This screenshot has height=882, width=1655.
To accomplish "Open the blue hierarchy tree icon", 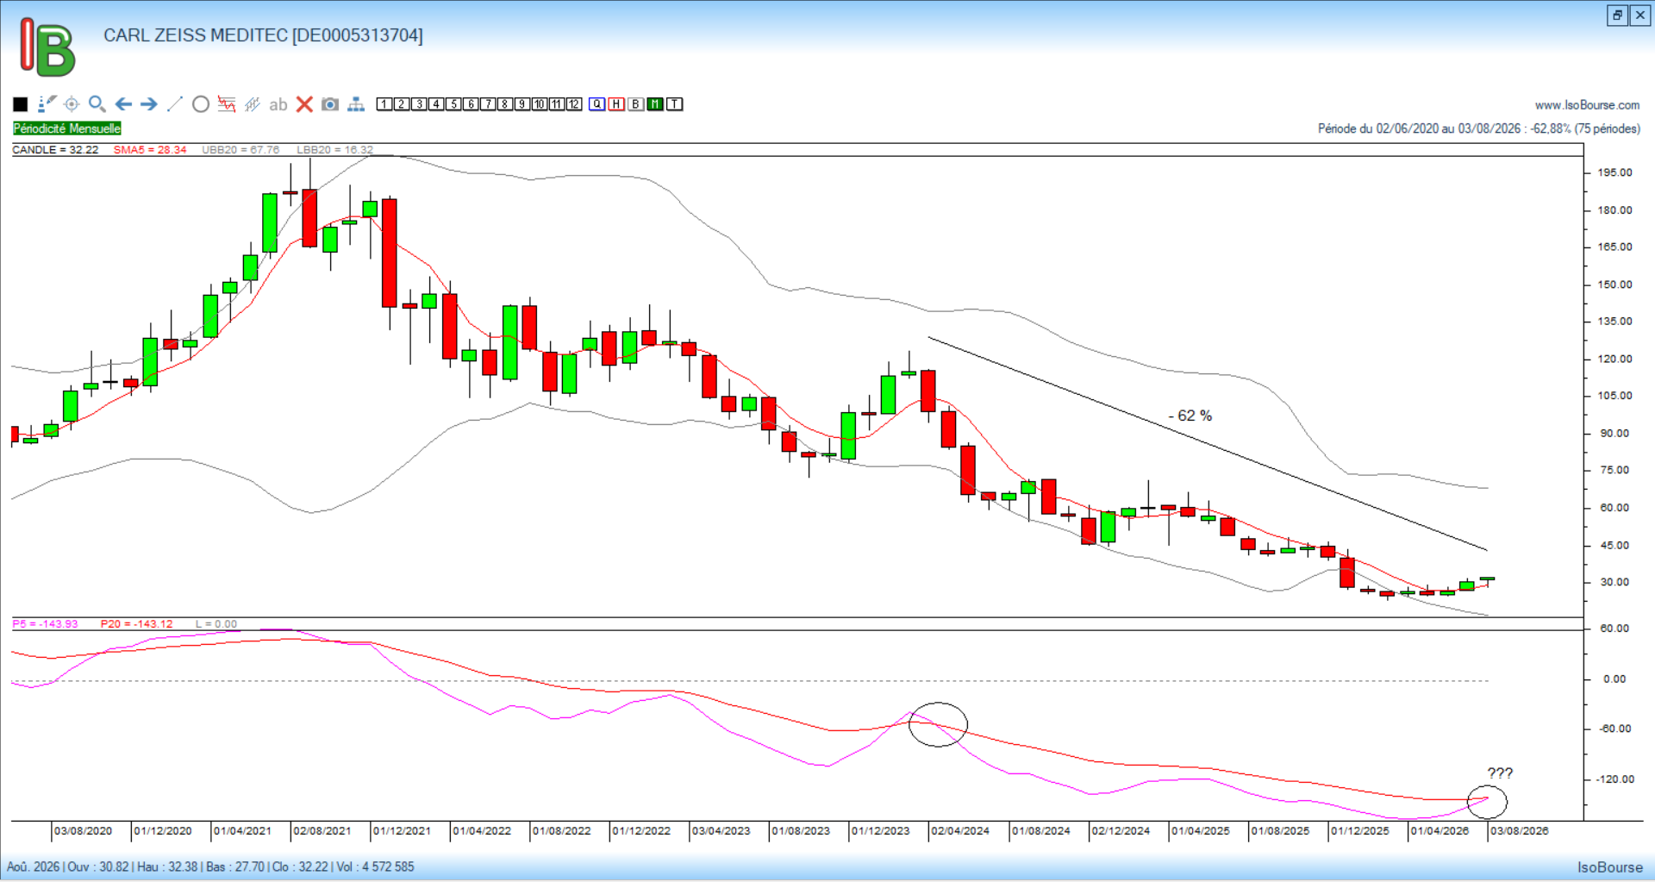I will click(356, 104).
